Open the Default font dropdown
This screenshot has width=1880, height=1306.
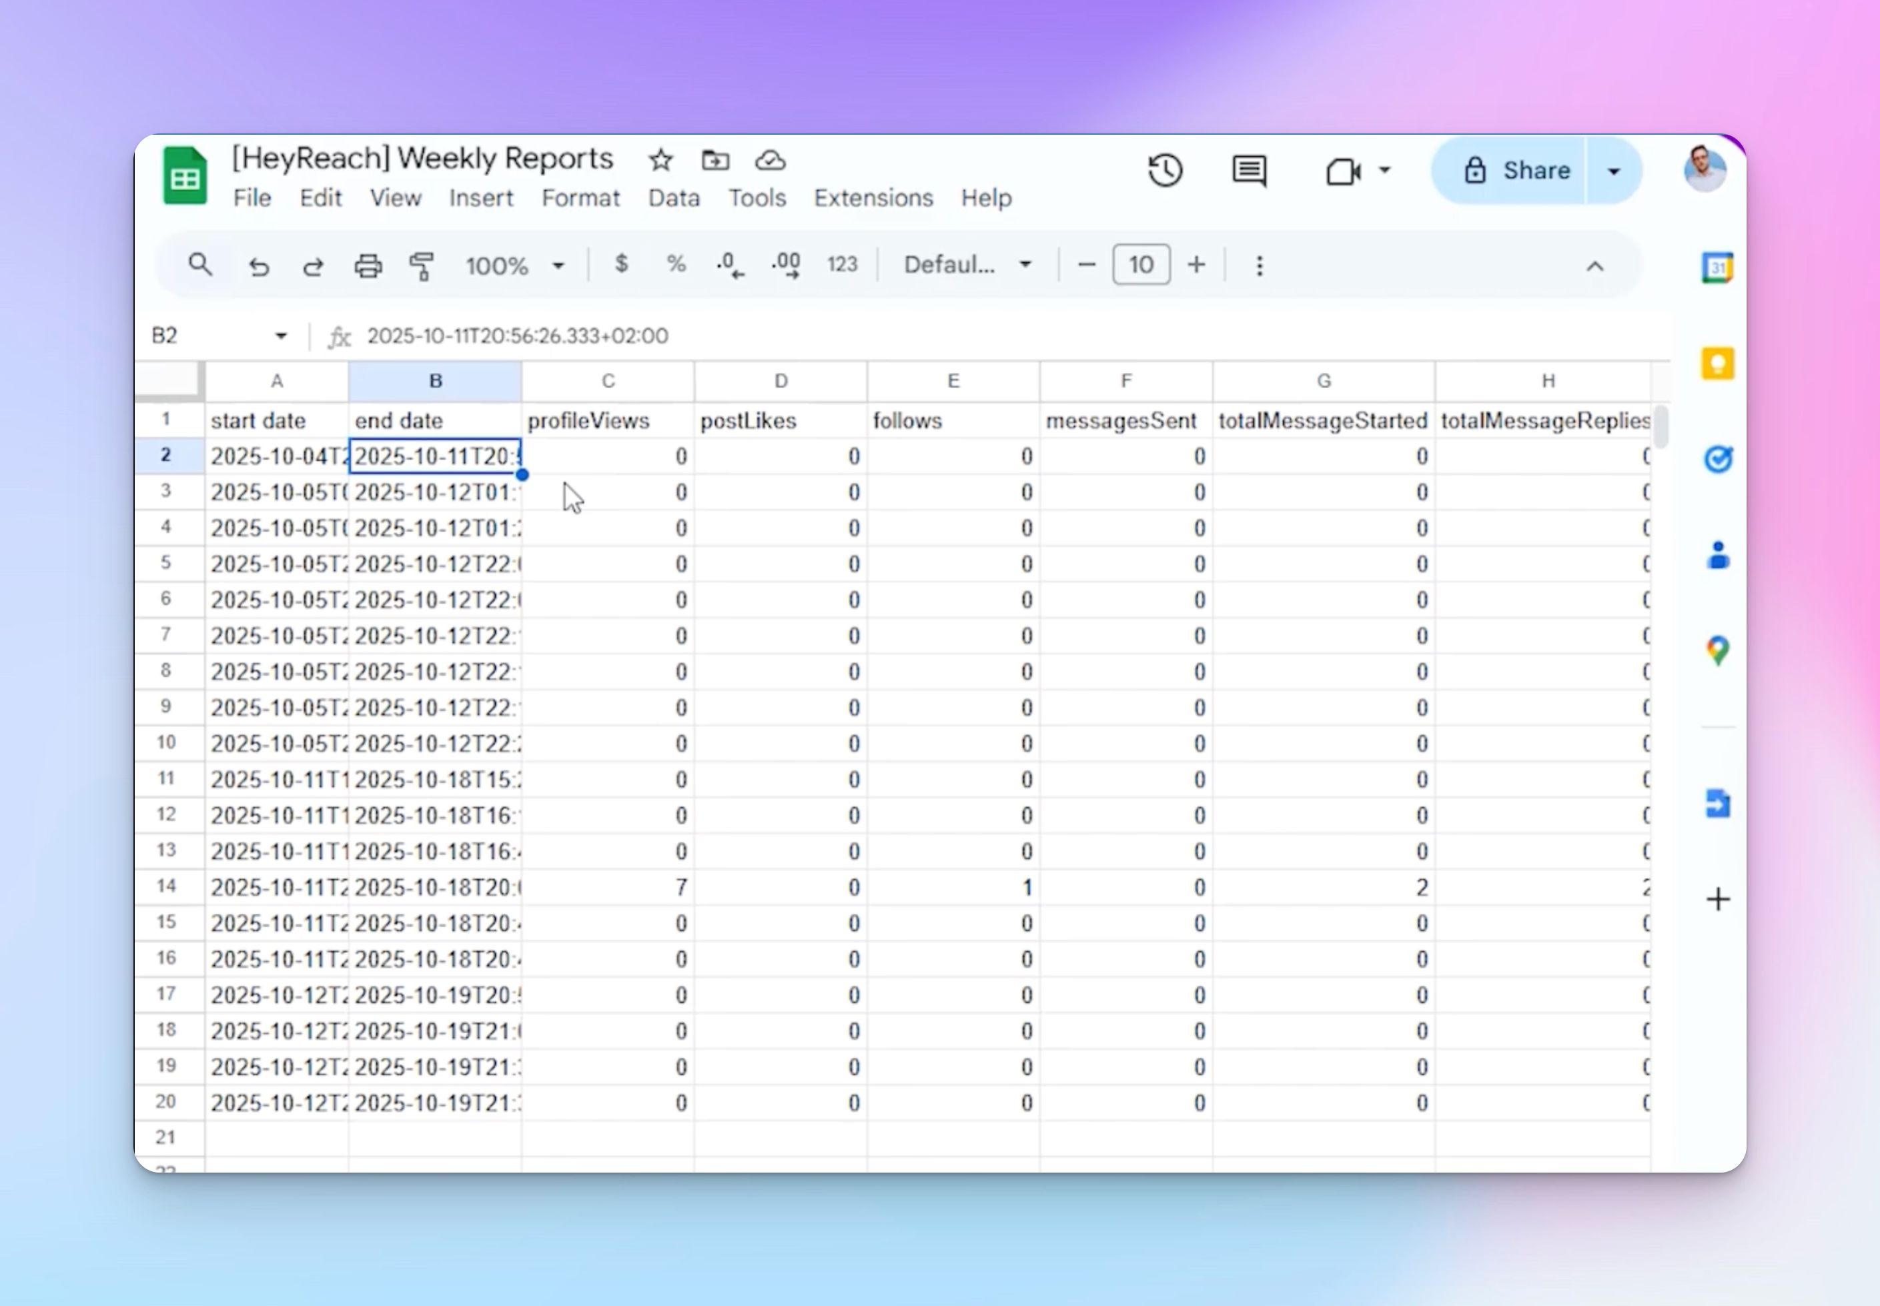click(967, 265)
